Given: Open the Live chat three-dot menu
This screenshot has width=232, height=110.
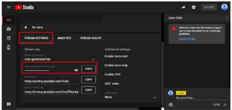Looking at the screenshot, I should (x=227, y=18).
